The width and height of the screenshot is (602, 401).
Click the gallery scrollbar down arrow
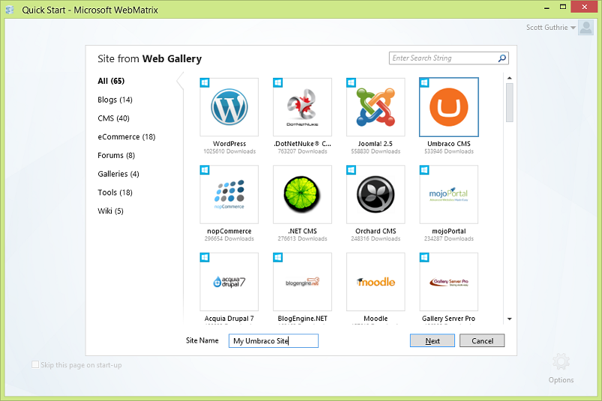(x=510, y=319)
